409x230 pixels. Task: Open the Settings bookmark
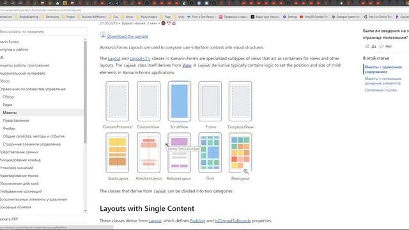pos(290,17)
